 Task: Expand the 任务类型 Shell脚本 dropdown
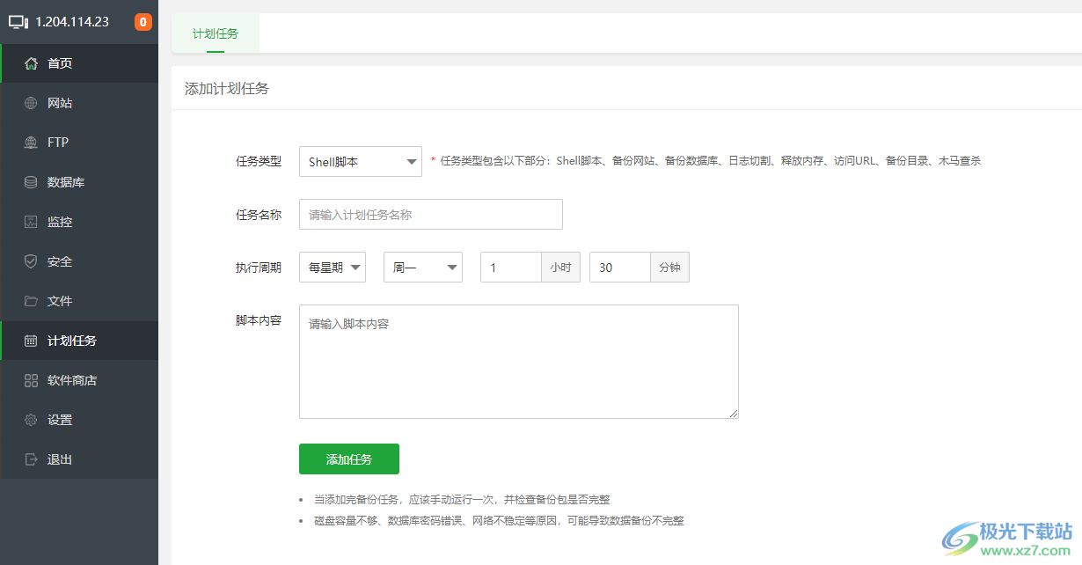click(361, 162)
